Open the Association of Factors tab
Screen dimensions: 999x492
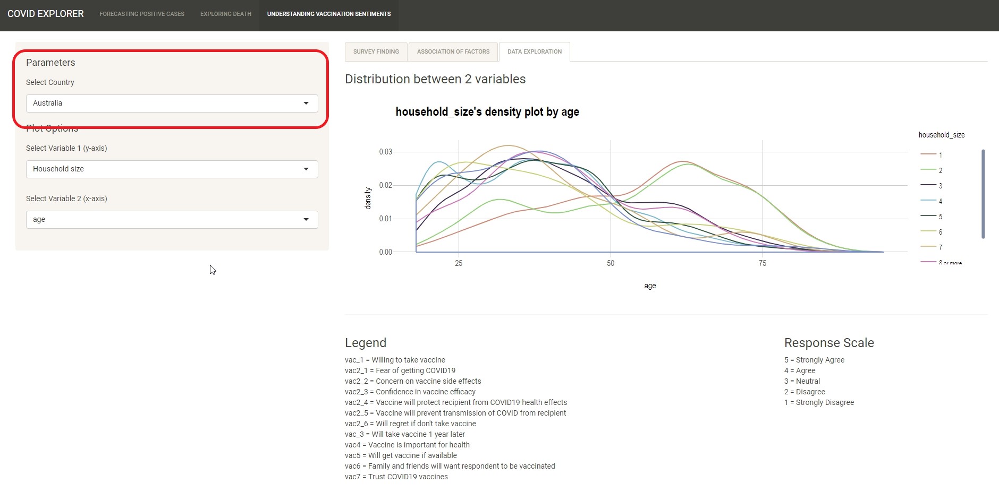point(453,52)
